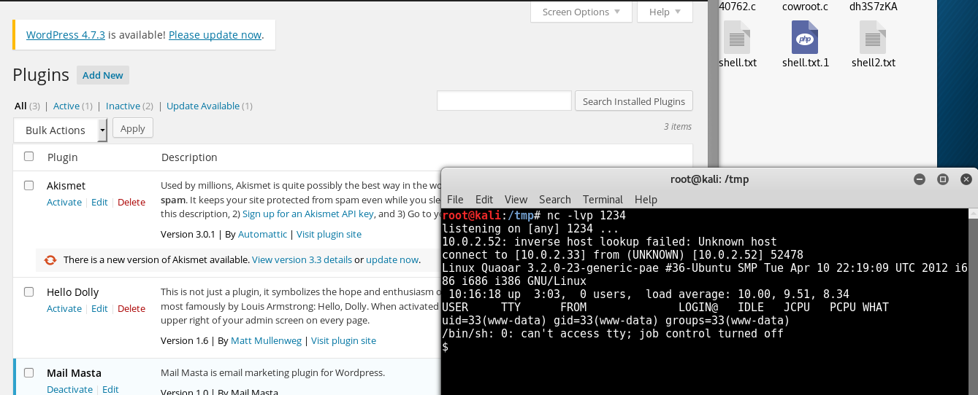Click the terminal shell prompt line

[x=446, y=347]
